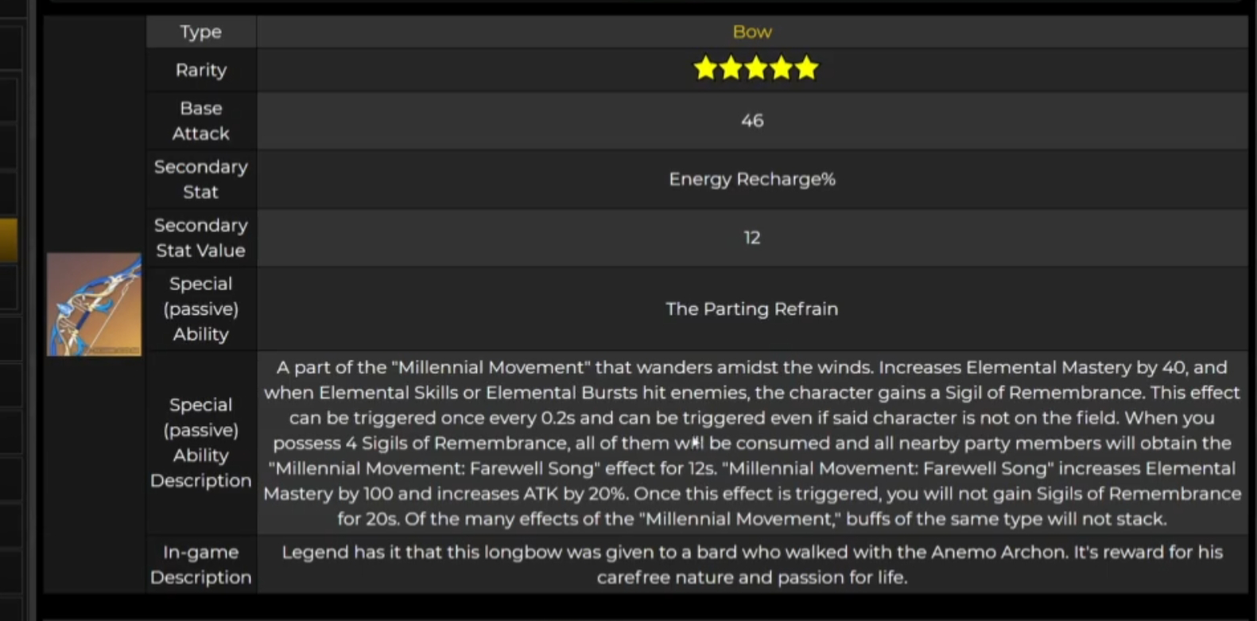Select the "Rarity" row label
The height and width of the screenshot is (621, 1257).
(x=200, y=70)
